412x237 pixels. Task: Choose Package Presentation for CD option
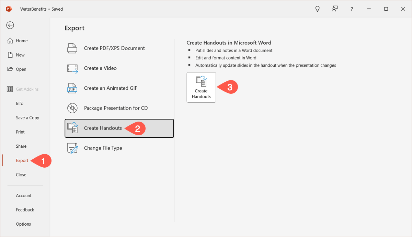coord(119,108)
